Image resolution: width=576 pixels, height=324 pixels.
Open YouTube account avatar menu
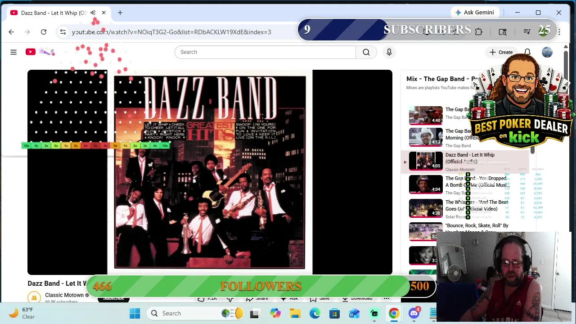(547, 52)
